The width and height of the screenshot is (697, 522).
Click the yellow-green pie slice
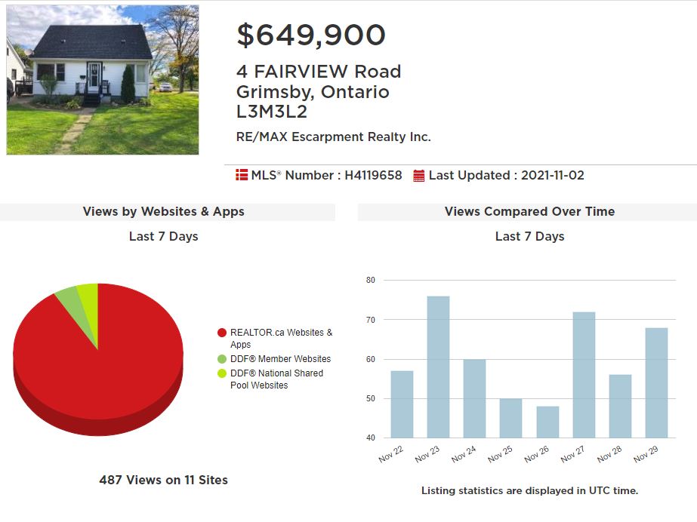90,302
